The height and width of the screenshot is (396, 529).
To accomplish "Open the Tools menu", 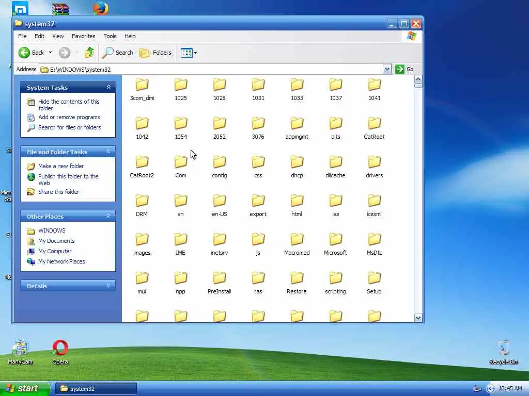I will [110, 36].
